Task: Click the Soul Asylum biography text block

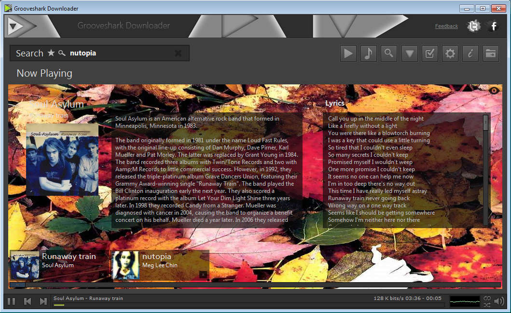Action: (x=207, y=169)
